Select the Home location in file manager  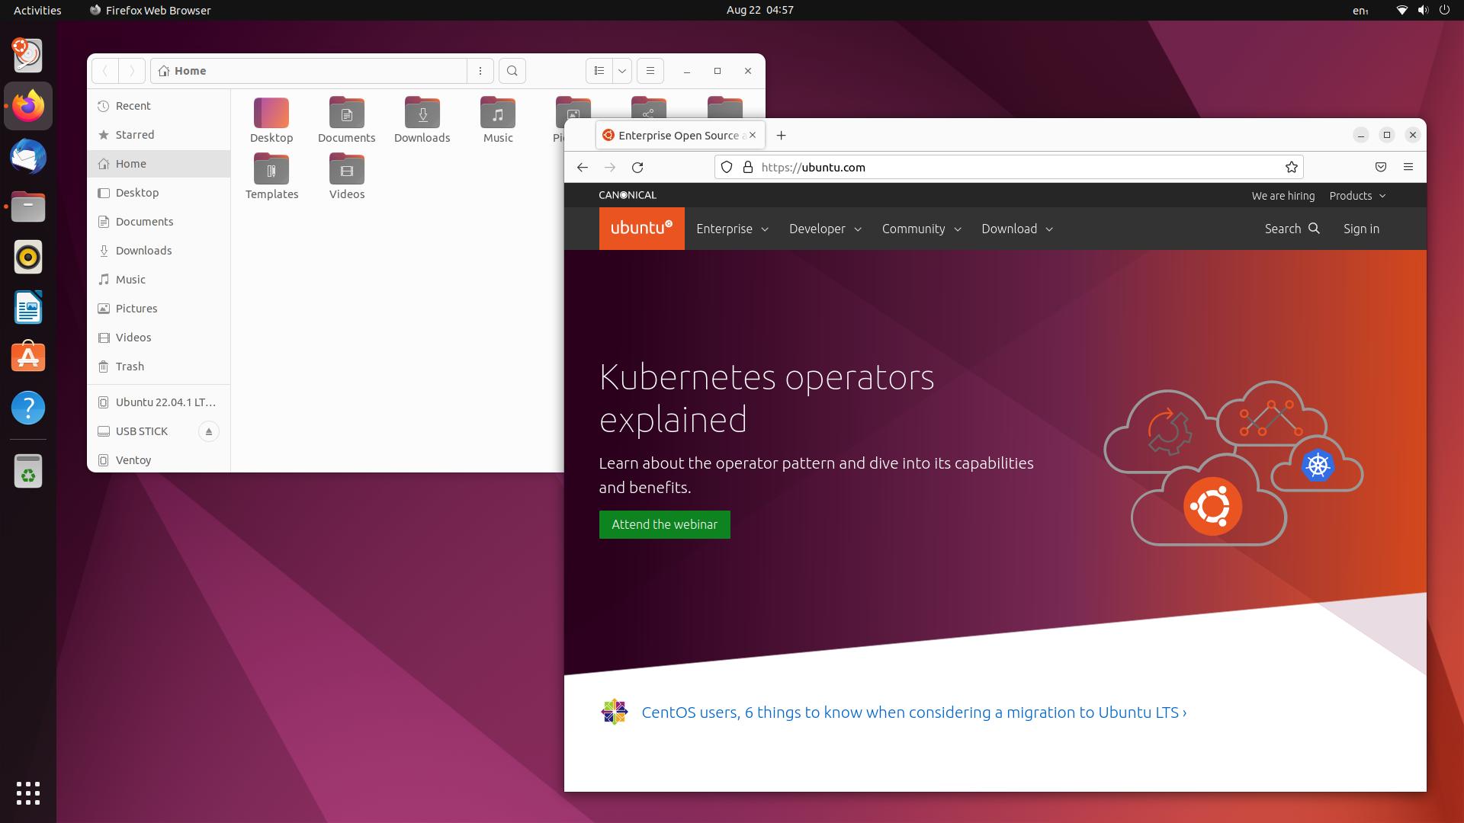(129, 163)
